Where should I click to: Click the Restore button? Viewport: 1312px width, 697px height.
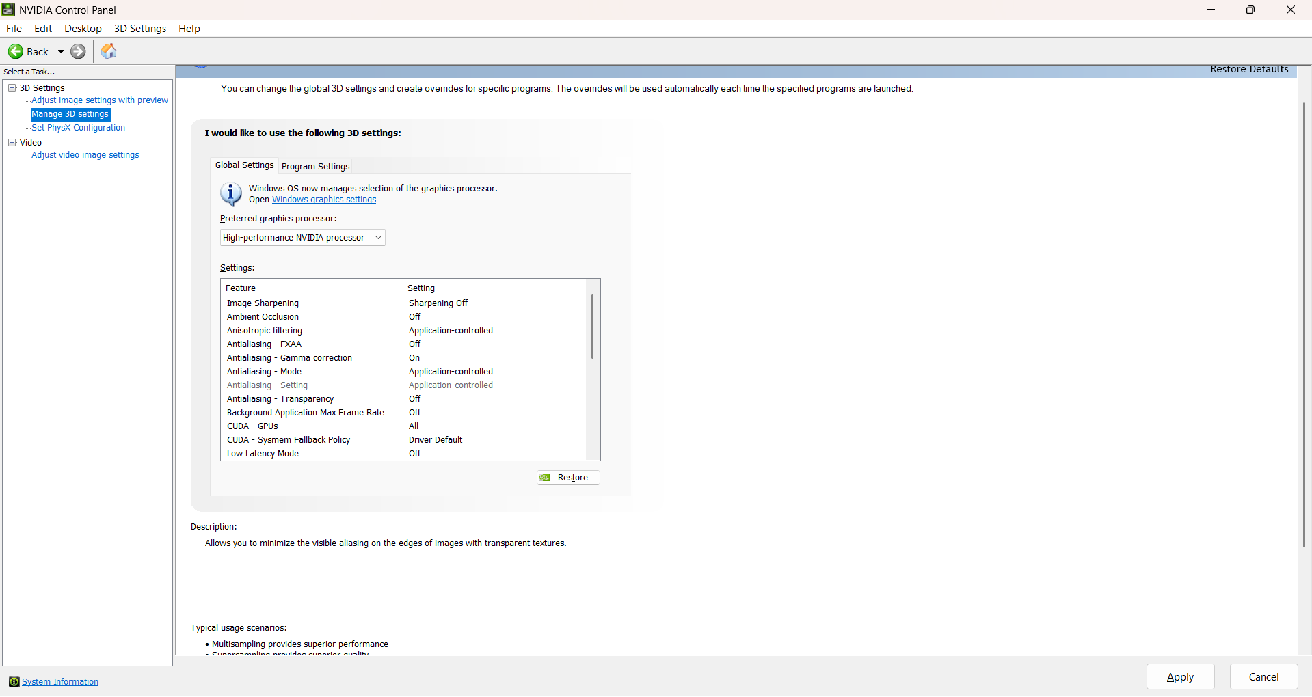point(568,478)
